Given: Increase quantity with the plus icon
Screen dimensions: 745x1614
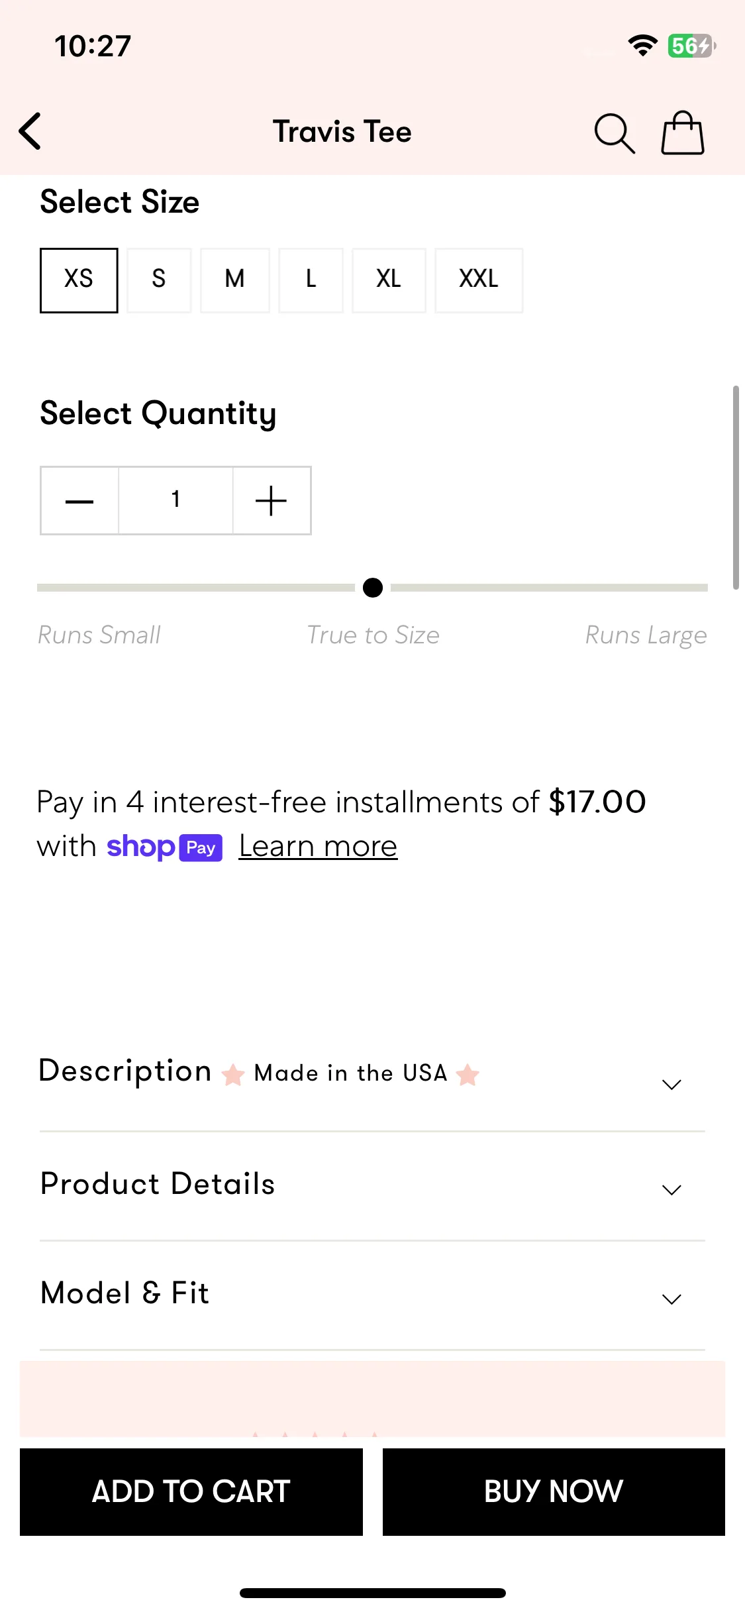Looking at the screenshot, I should click(x=272, y=501).
